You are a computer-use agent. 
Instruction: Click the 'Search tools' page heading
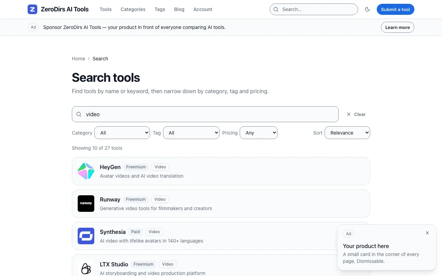[x=106, y=78]
